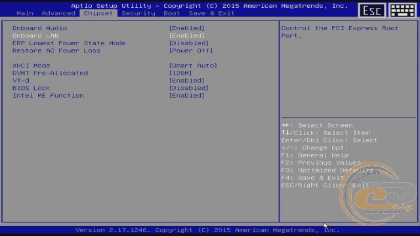
Task: Click the Esc button icon
Action: [372, 10]
